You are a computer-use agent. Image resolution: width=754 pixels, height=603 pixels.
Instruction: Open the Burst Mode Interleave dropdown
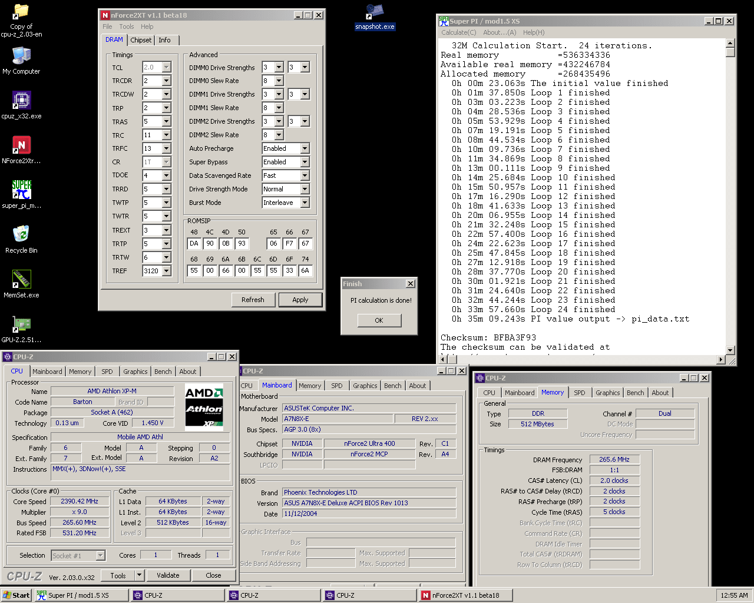[x=305, y=203]
